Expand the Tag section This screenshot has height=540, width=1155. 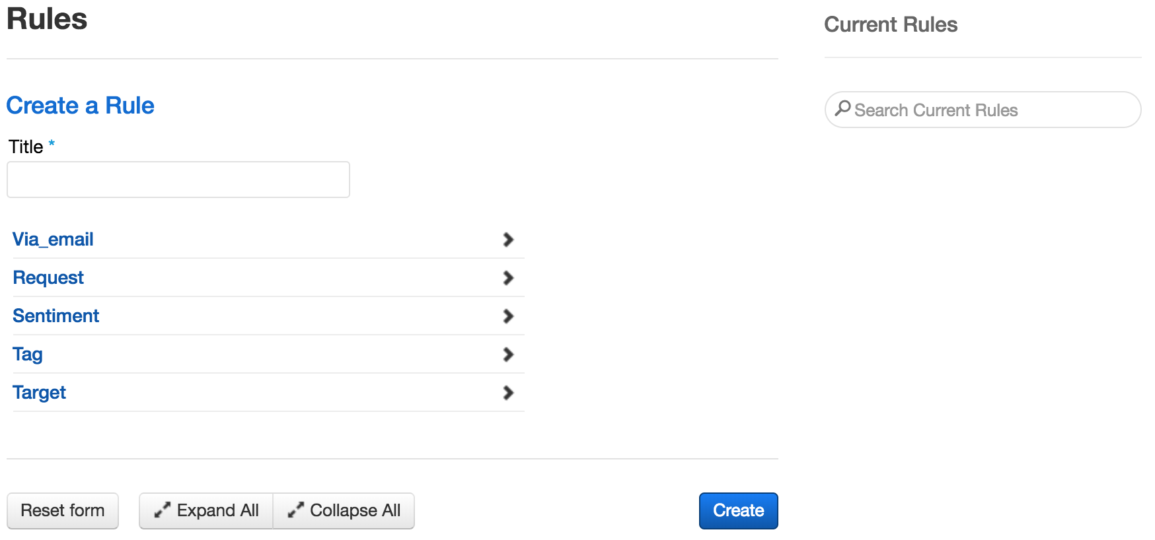click(268, 354)
